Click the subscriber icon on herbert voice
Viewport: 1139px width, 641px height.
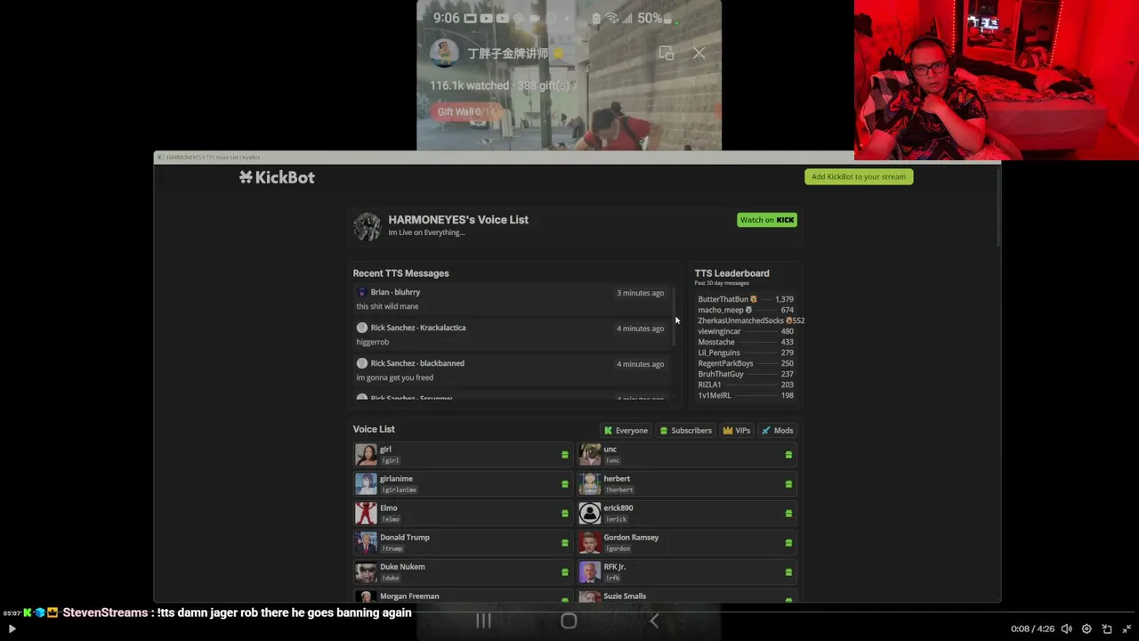click(788, 484)
